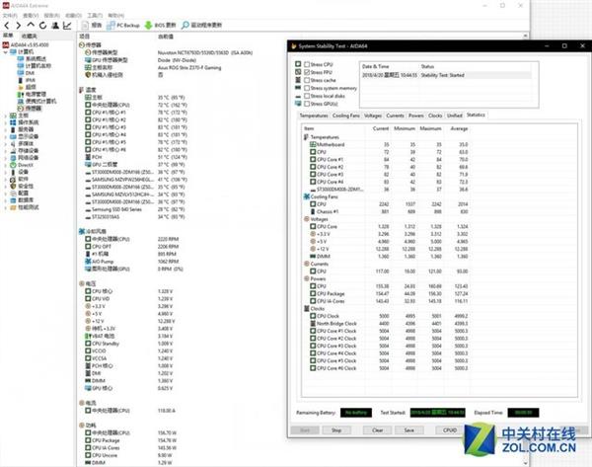Image resolution: width=592 pixels, height=467 pixels.
Task: Switch to the Clocks tab
Action: click(435, 116)
